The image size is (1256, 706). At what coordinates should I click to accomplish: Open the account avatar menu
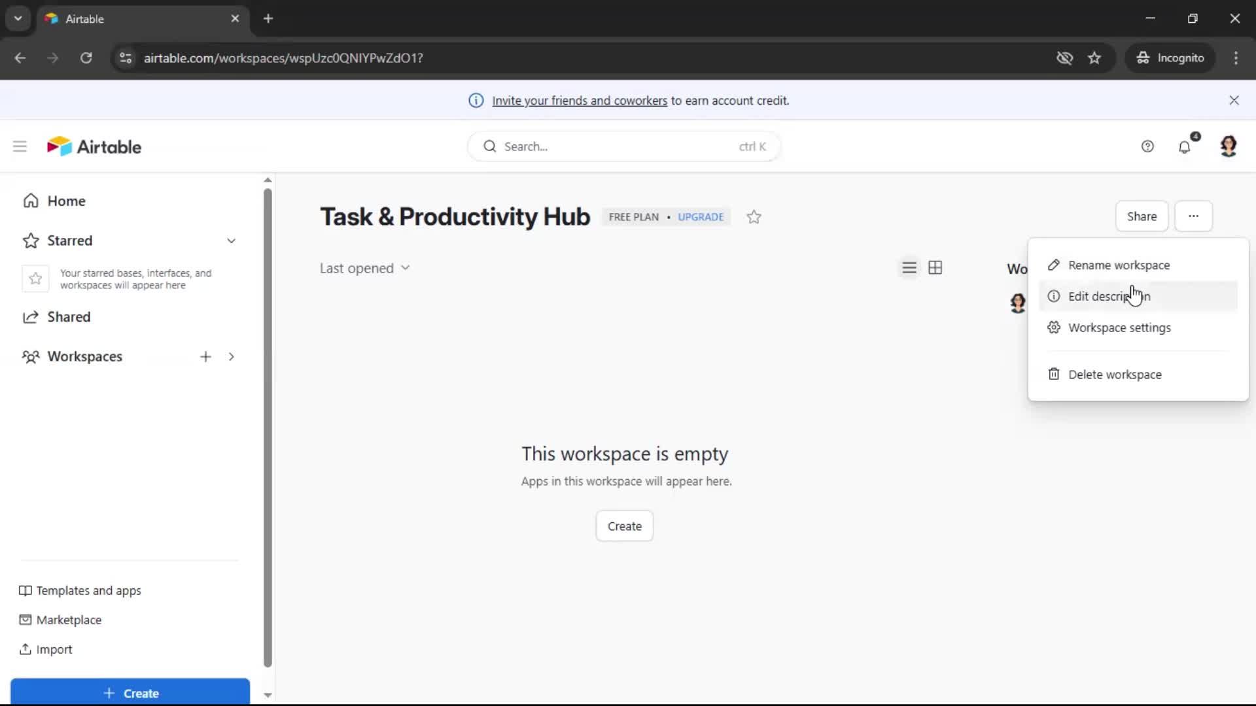[x=1229, y=146]
